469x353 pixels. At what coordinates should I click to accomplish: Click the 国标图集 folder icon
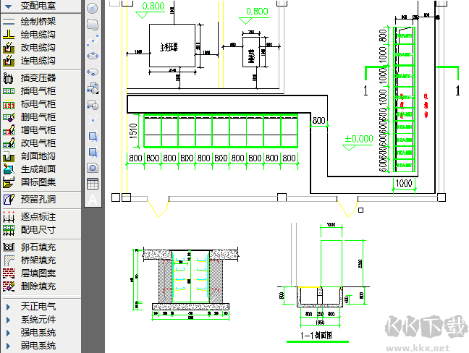point(9,182)
